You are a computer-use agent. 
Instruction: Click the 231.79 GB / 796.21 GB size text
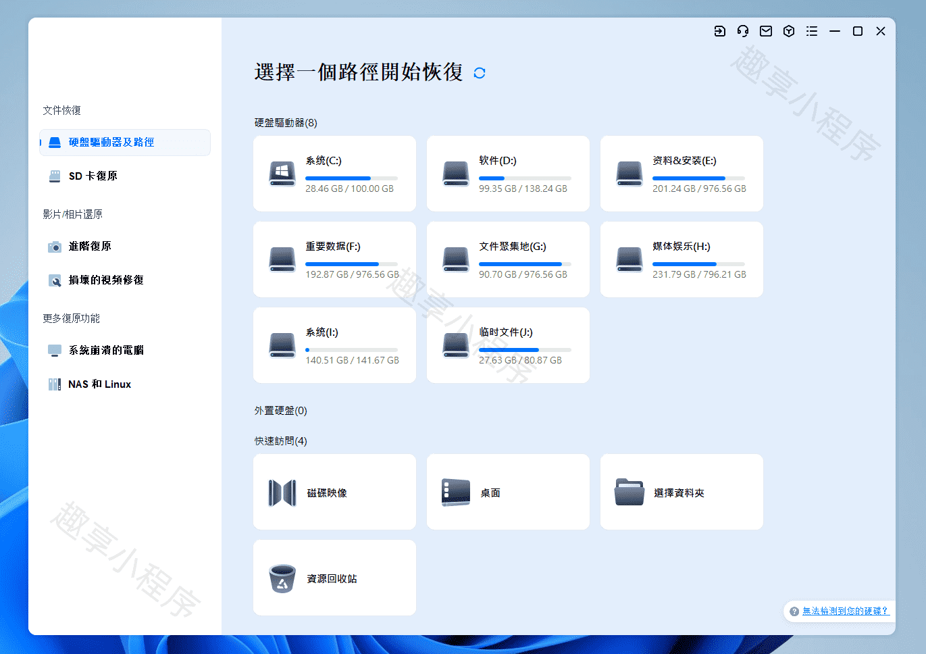[x=699, y=275]
